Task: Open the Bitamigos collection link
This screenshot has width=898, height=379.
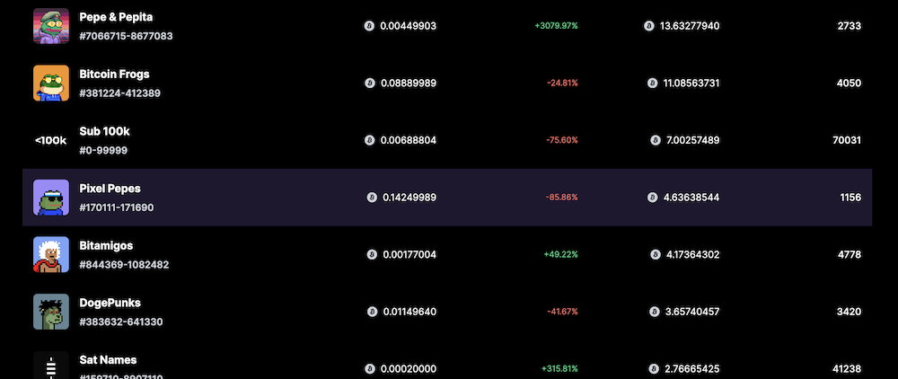Action: point(106,245)
